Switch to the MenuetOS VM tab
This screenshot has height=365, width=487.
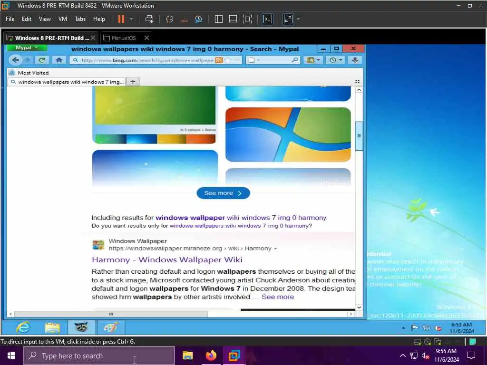tap(124, 38)
